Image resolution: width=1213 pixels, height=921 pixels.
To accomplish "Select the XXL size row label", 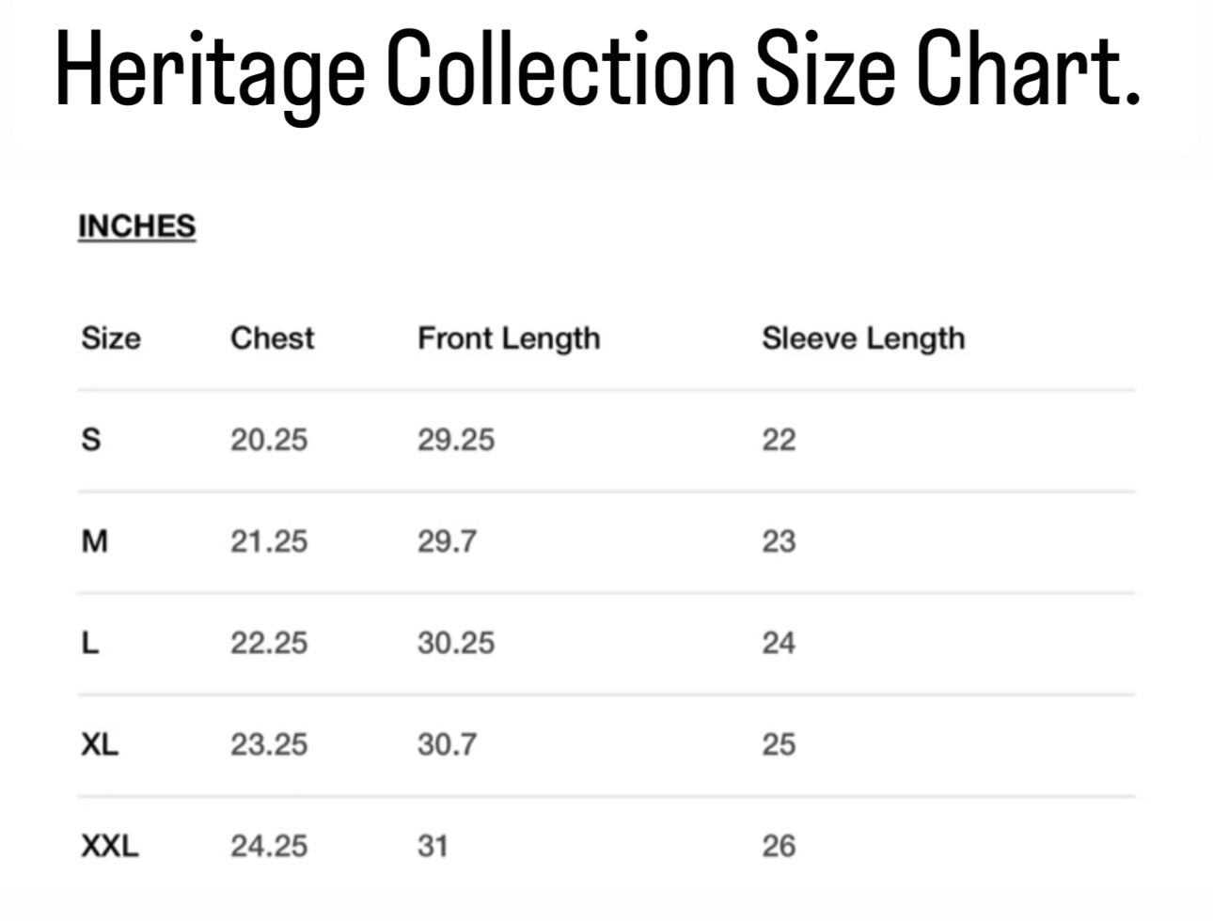I will (x=109, y=846).
